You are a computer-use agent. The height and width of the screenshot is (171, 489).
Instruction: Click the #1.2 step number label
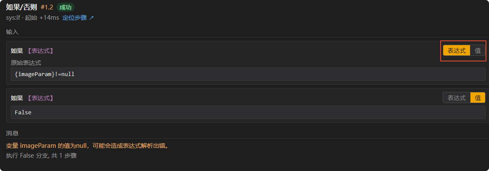point(47,7)
